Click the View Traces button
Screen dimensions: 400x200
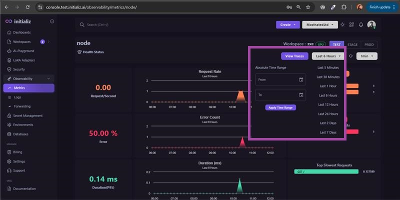click(x=294, y=56)
